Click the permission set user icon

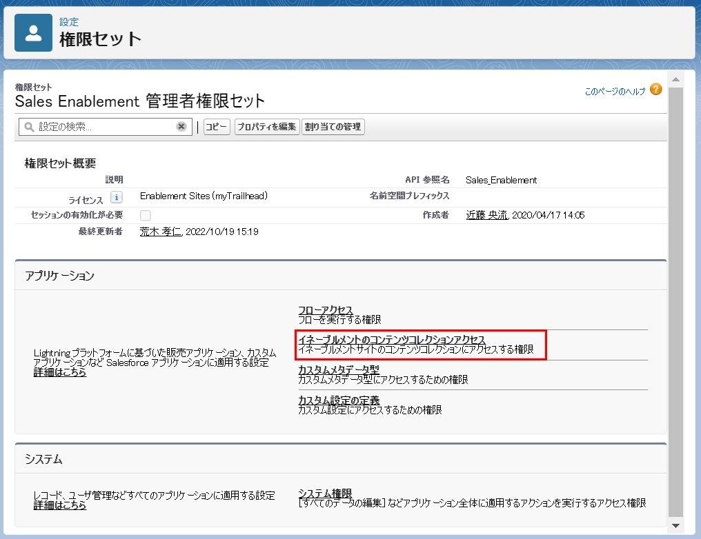(33, 32)
